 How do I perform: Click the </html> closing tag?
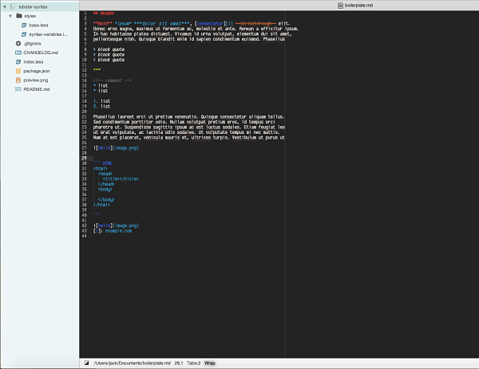[101, 205]
